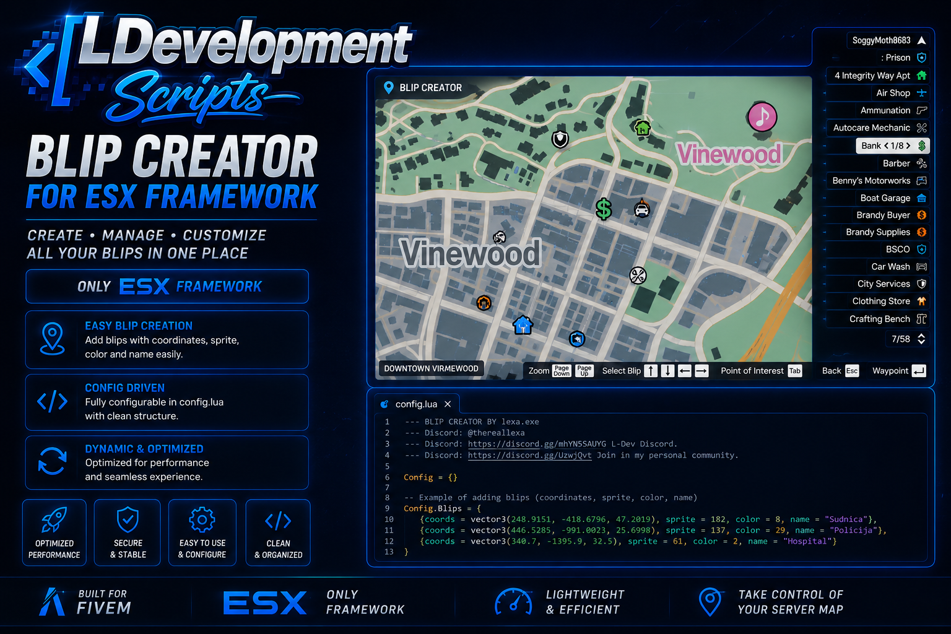951x634 pixels.
Task: Select the green dollar sign bank blip
Action: click(x=604, y=209)
